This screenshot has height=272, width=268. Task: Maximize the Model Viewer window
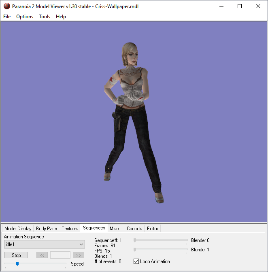point(240,6)
